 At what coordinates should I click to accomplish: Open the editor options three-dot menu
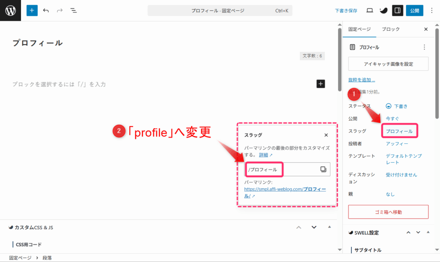pyautogui.click(x=431, y=10)
